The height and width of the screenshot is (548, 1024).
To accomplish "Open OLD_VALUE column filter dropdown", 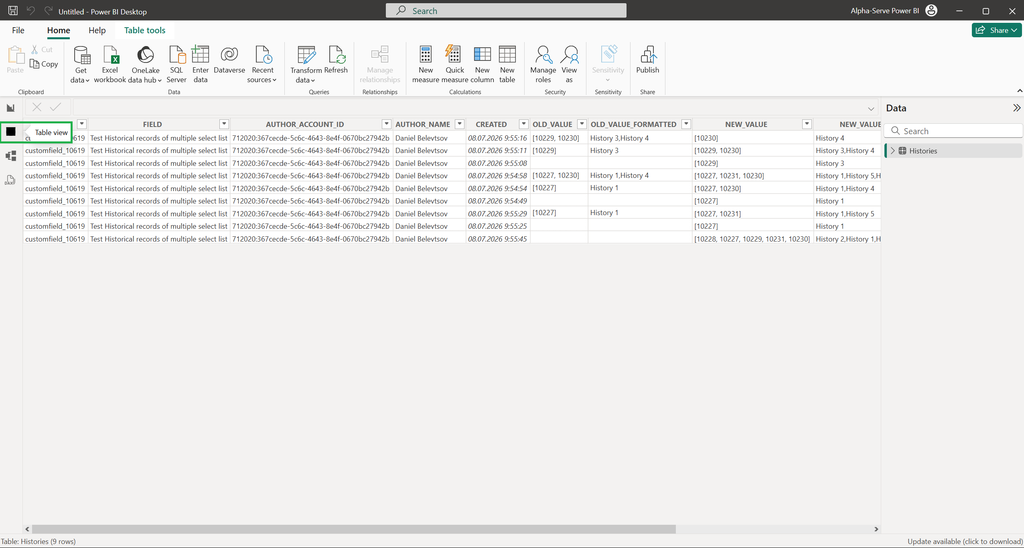I will 582,124.
